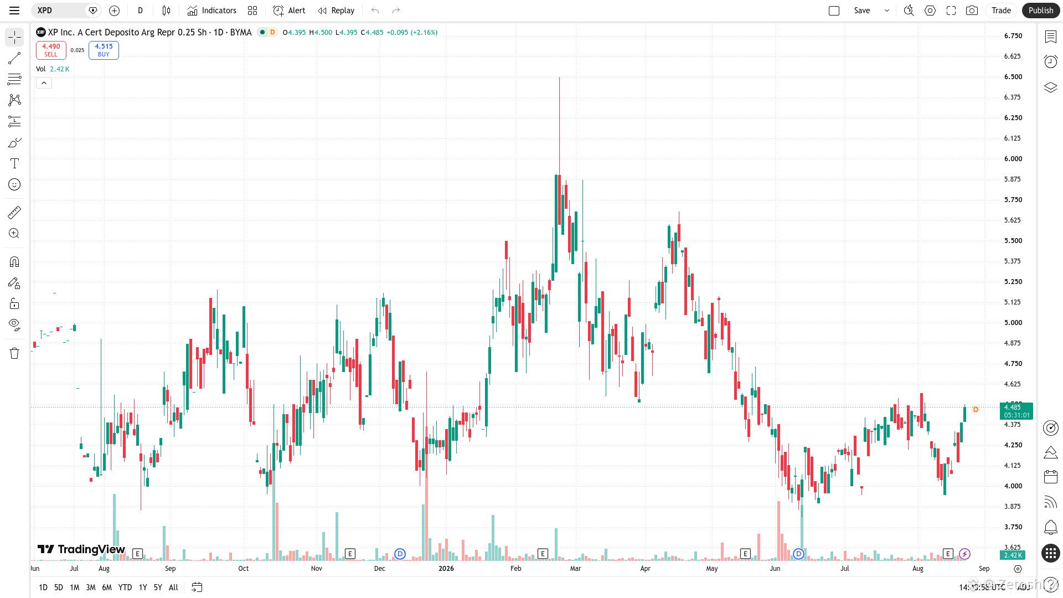This screenshot has height=598, width=1063.
Task: Toggle the ADJ adjustment setting
Action: click(x=1023, y=587)
